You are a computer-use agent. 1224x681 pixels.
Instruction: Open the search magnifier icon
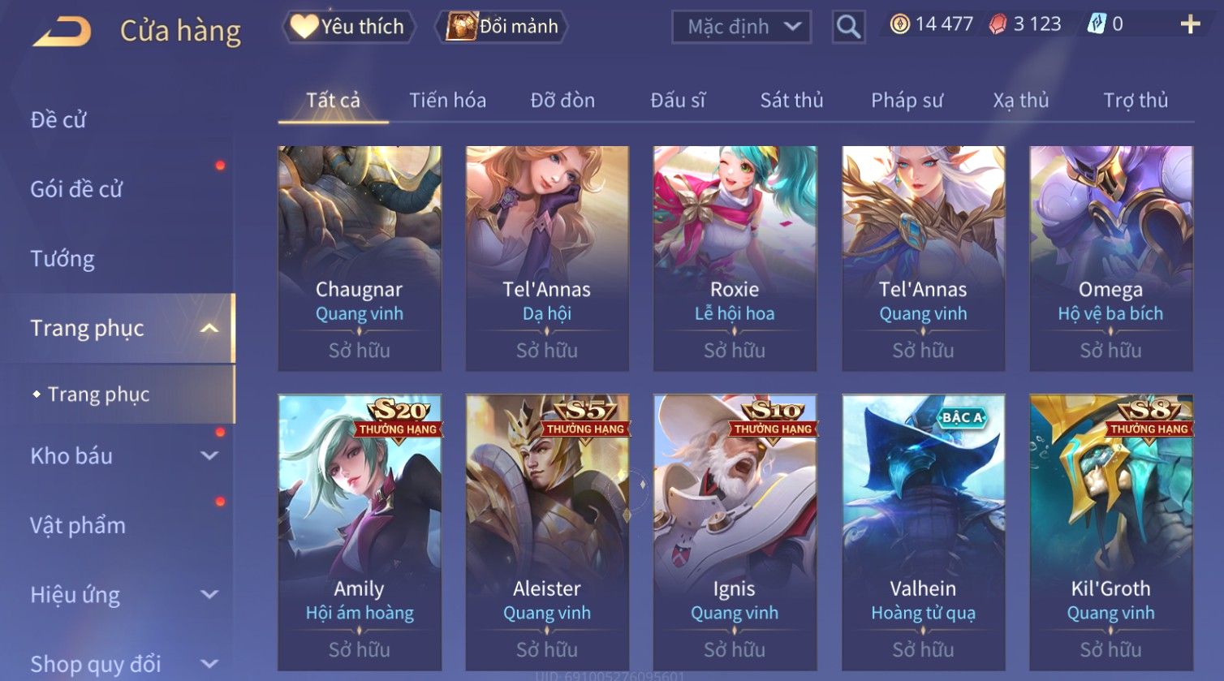tap(848, 28)
